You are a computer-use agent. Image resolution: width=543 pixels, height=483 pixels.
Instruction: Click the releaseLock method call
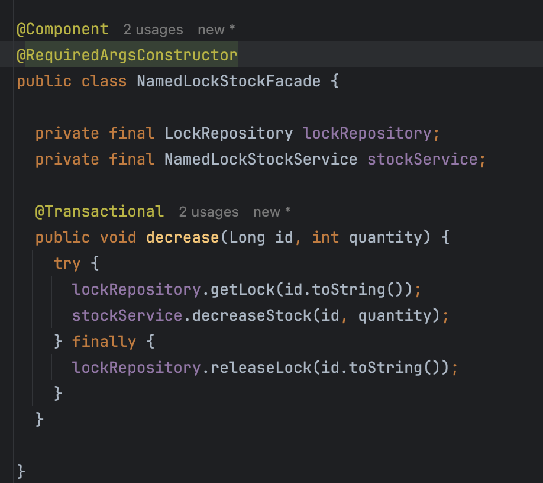(261, 367)
